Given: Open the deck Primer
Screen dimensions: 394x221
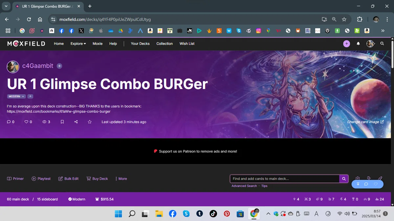Looking at the screenshot, I should (x=15, y=179).
